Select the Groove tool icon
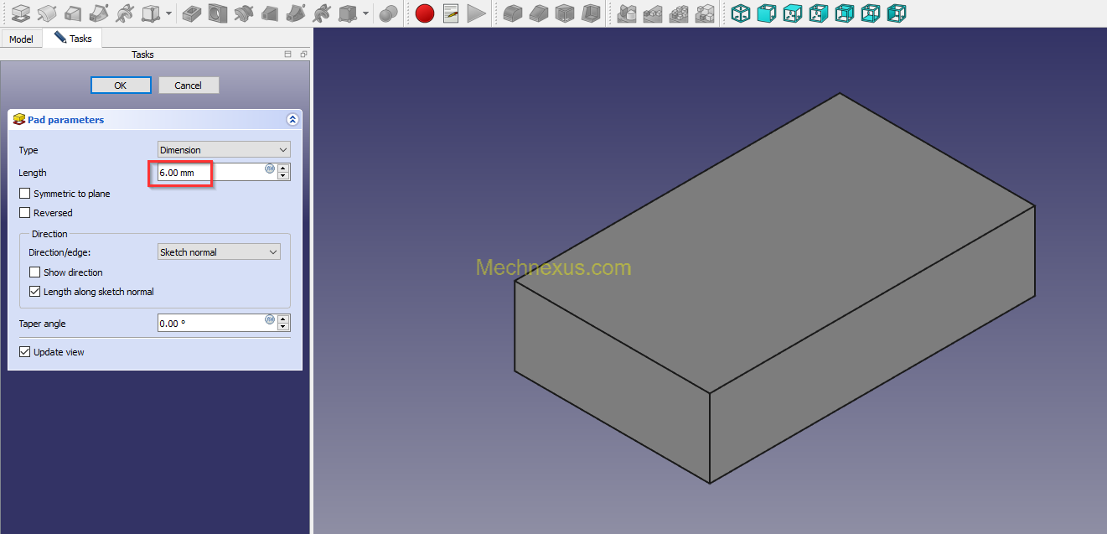1107x534 pixels. pos(244,13)
